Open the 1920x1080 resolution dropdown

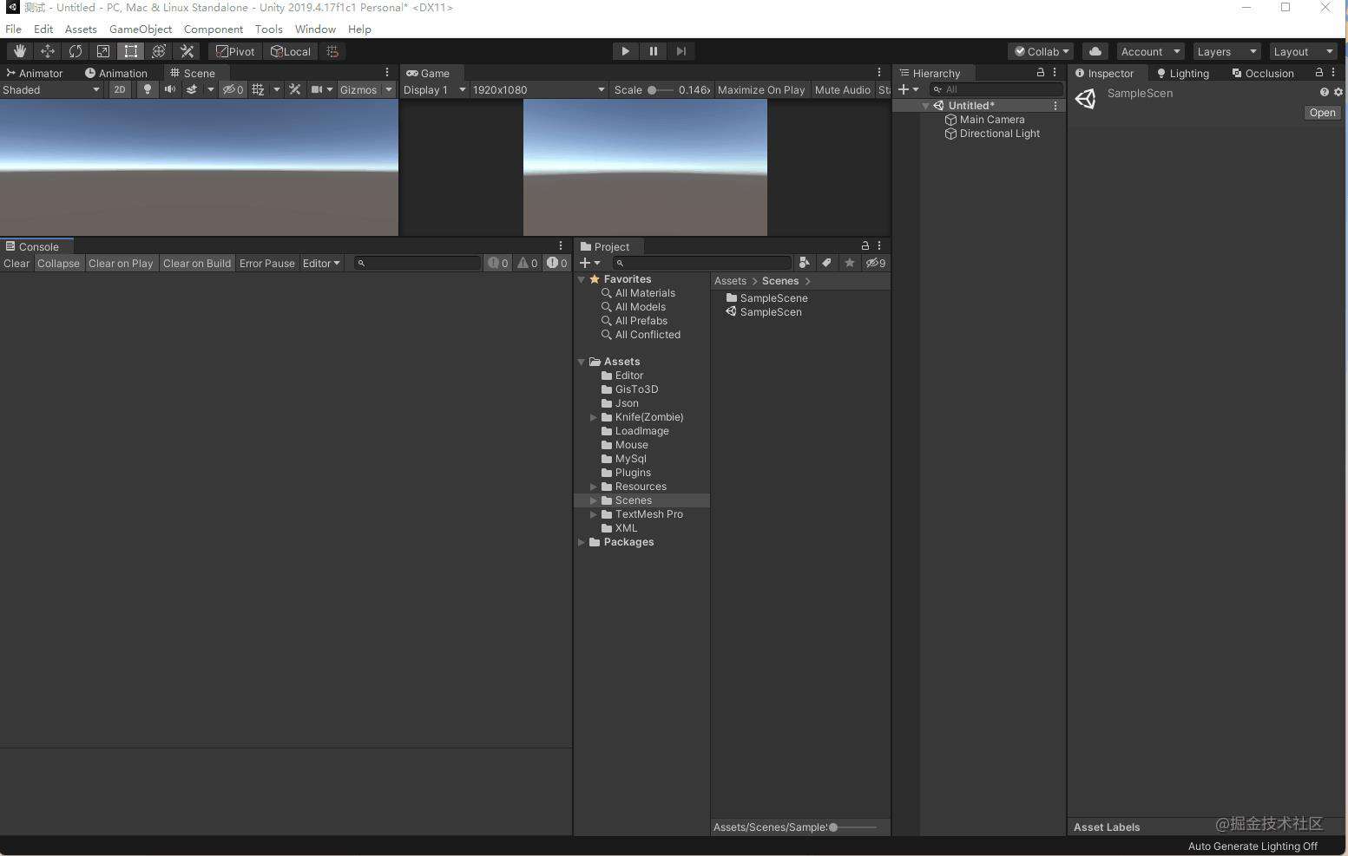(538, 89)
